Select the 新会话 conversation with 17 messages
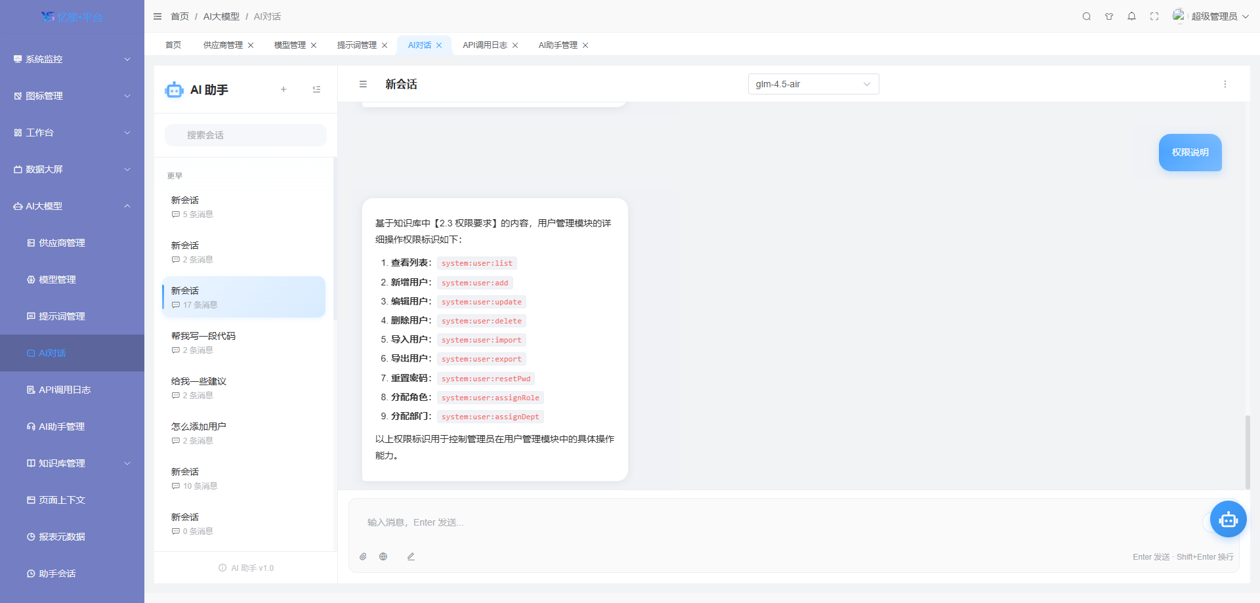This screenshot has height=603, width=1260. 243,297
